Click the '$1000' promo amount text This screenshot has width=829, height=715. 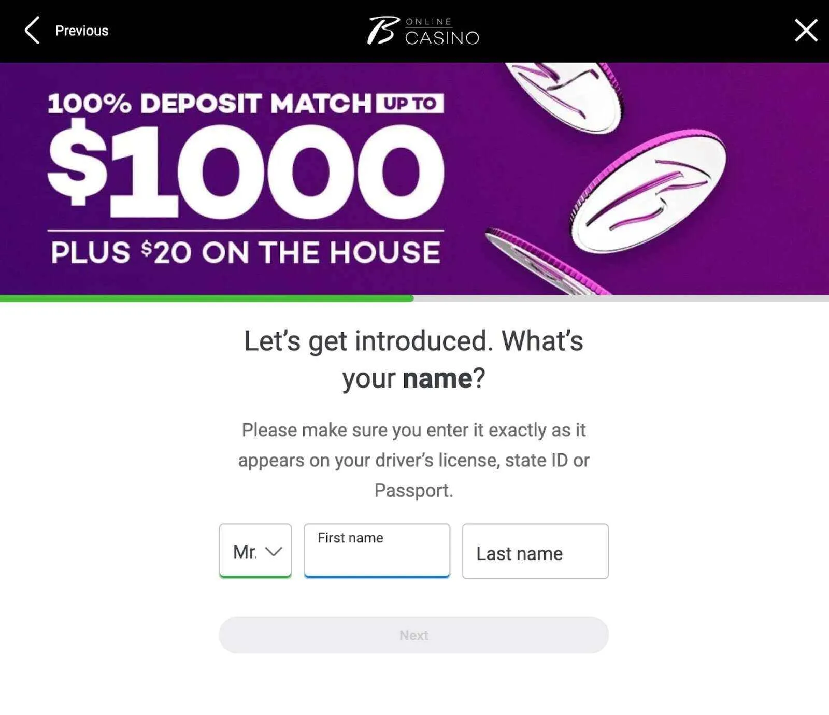tap(246, 171)
